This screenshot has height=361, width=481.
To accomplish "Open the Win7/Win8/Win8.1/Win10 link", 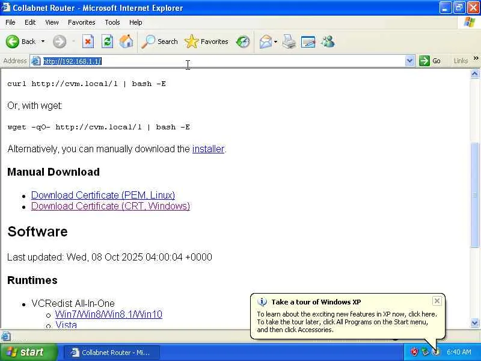I will [x=109, y=314].
